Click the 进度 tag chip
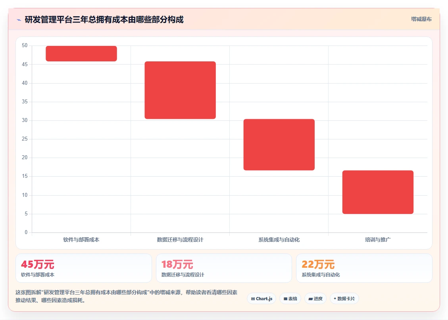This screenshot has width=448, height=320. [x=315, y=299]
